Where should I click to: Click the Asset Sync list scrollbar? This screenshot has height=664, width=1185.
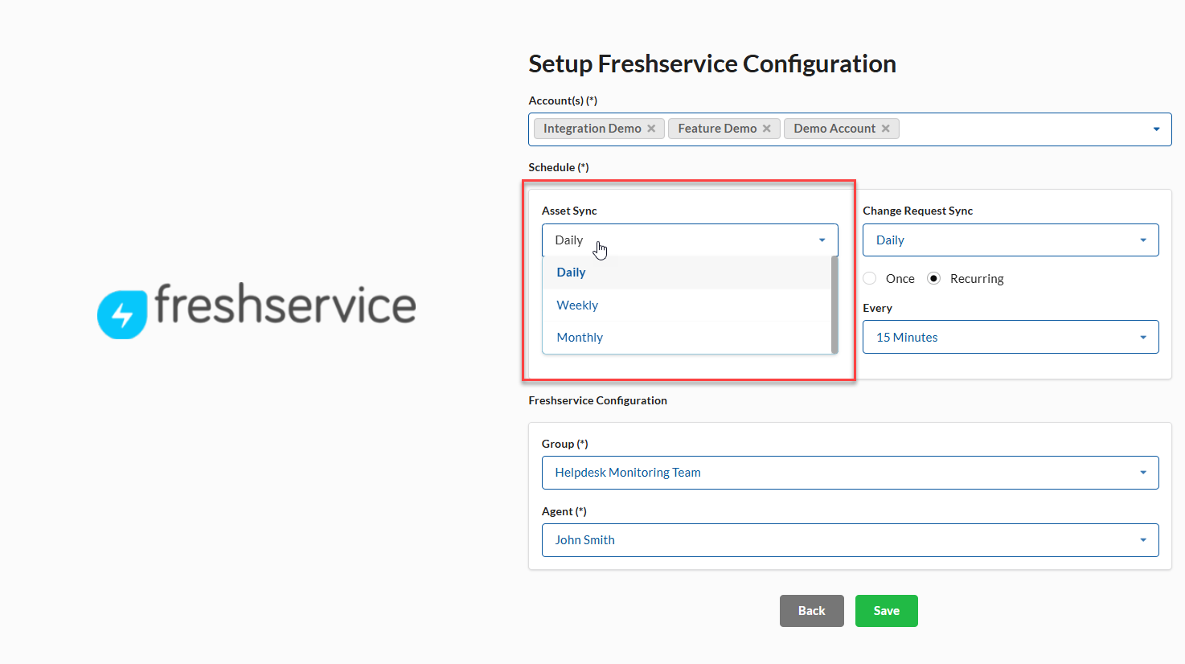(x=834, y=305)
